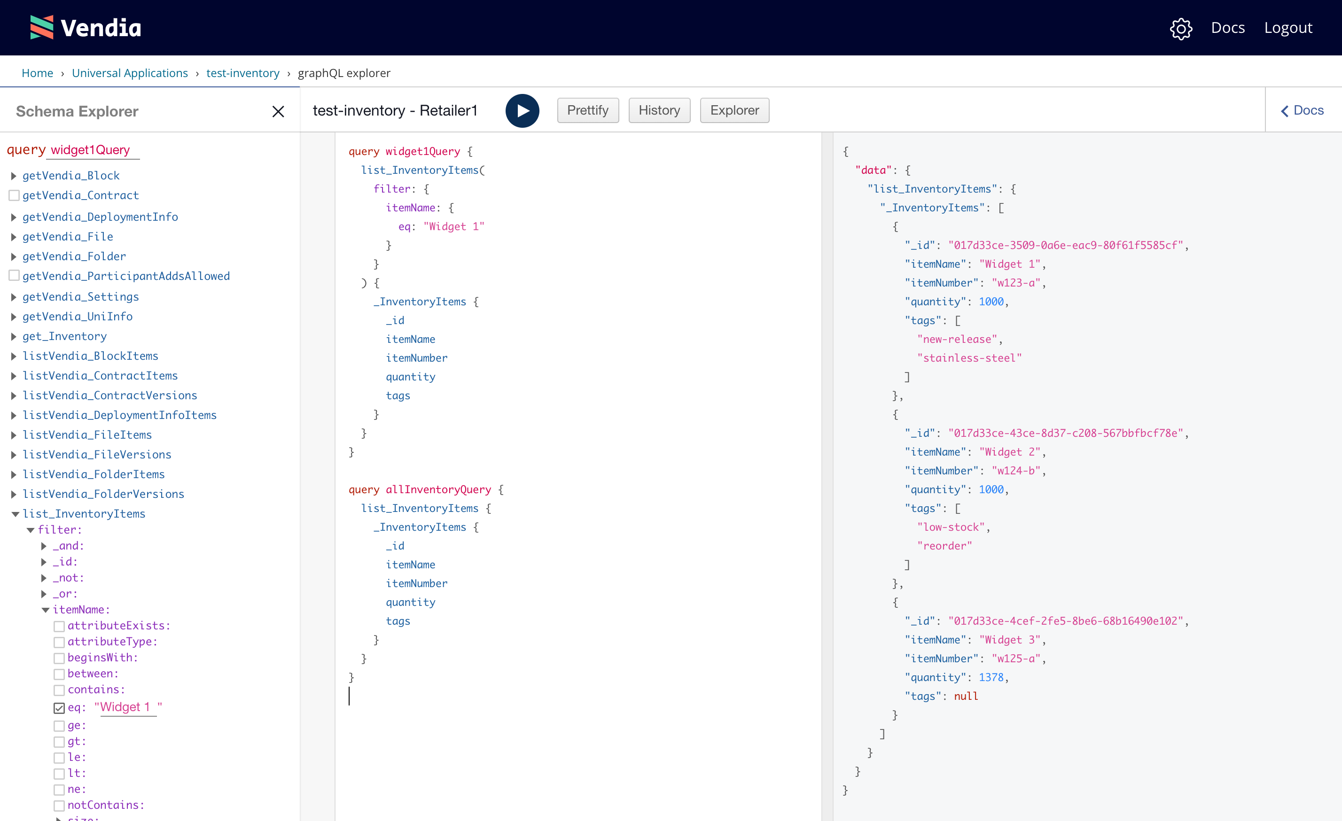Expand getVendia_Settings node

click(14, 297)
